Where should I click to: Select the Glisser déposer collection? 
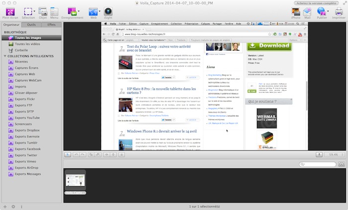click(x=31, y=93)
